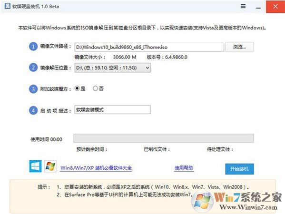Click the 预计剩余时间 label
This screenshot has width=285, height=214.
92,149
